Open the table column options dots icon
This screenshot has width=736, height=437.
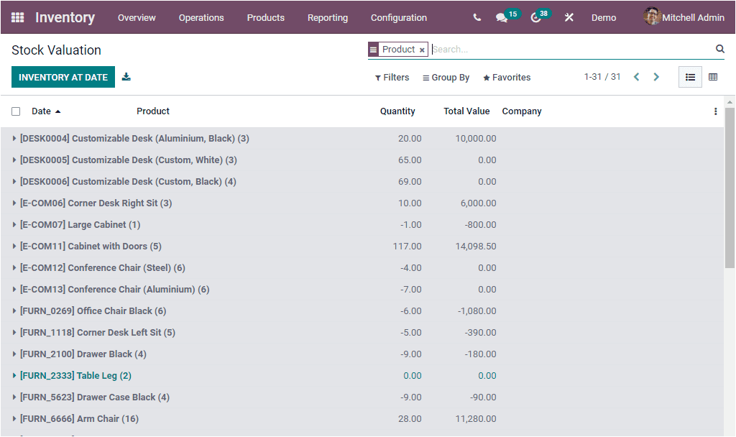717,111
